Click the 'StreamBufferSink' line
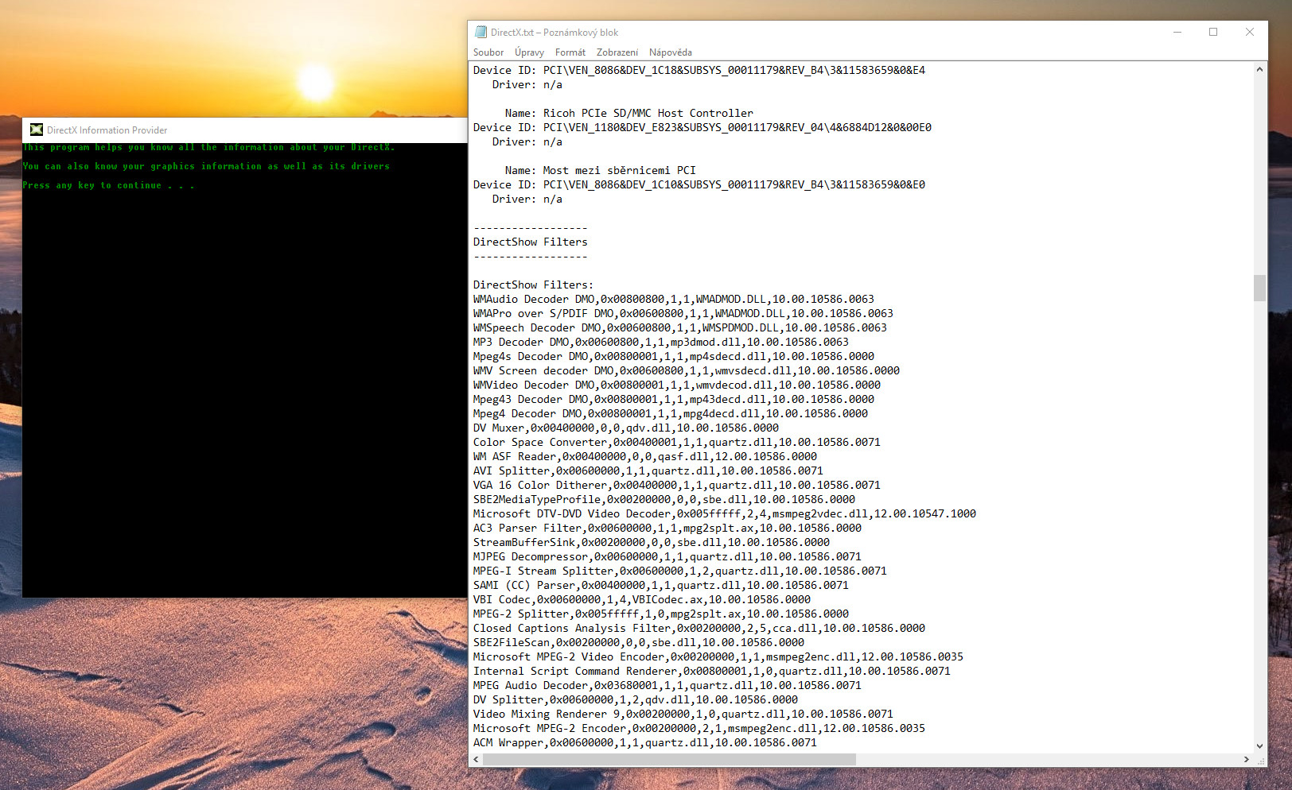 (x=651, y=542)
